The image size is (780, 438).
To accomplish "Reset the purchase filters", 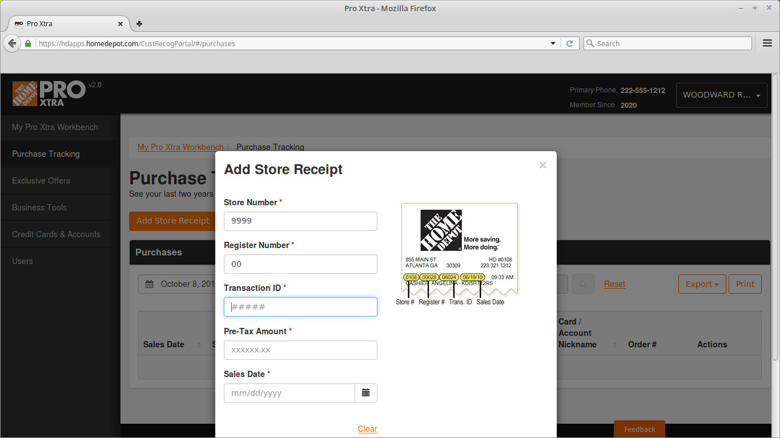I will (x=614, y=284).
